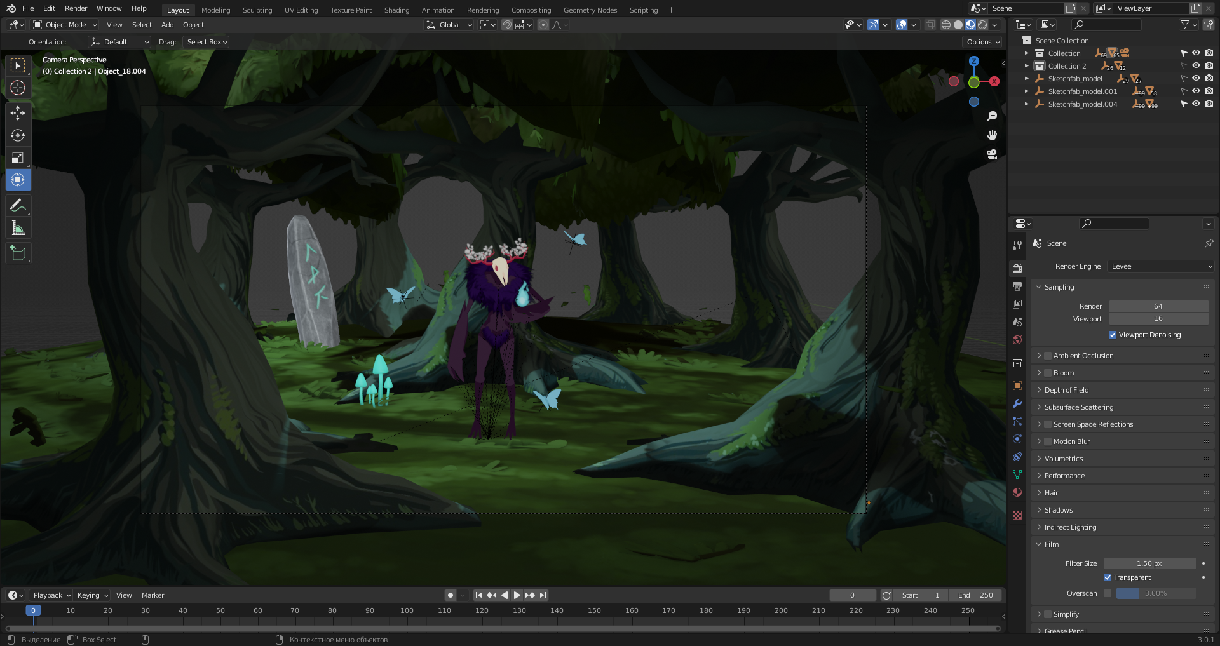Toggle camera view icon in viewport
Image resolution: width=1220 pixels, height=646 pixels.
coord(991,154)
